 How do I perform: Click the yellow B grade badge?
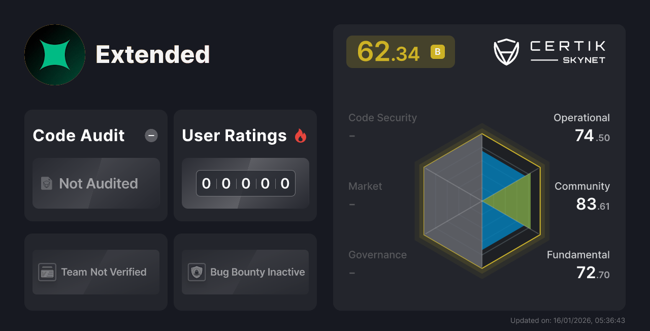coord(437,52)
